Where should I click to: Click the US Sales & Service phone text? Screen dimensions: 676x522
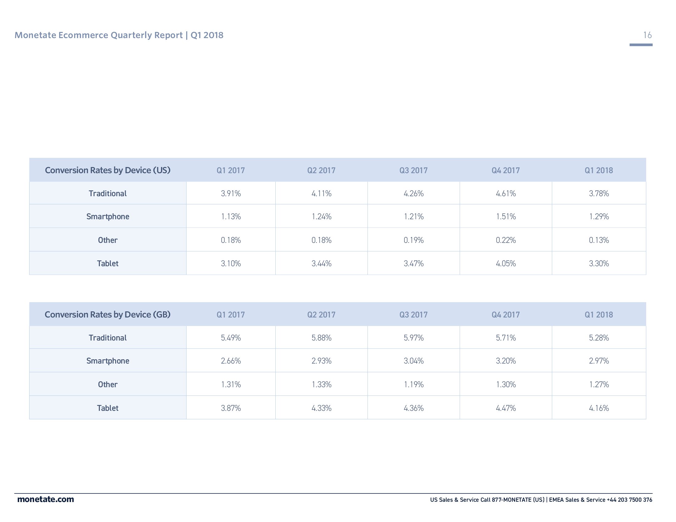(x=487, y=500)
